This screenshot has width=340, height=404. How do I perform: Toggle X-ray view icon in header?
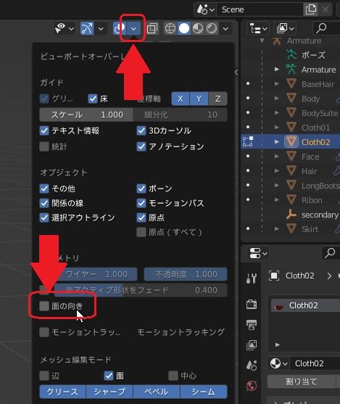(152, 28)
